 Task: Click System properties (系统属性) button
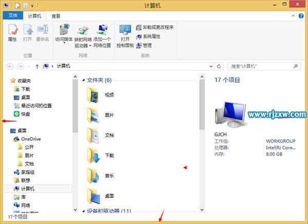point(148,36)
